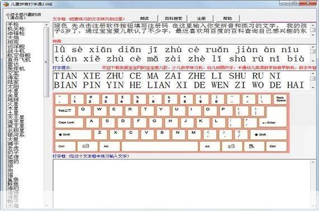Click the Back Space key on virtual keyboard
Viewport: 319px width, 211px height.
pos(281,99)
